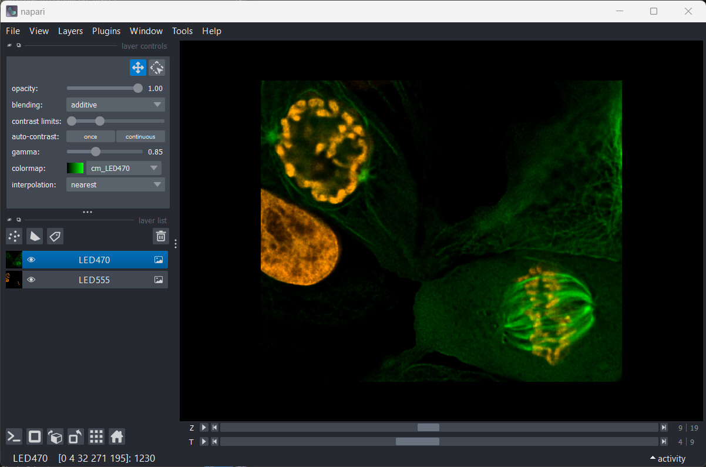706x467 pixels.
Task: Toggle 2D/3D display mode
Action: tap(34, 436)
